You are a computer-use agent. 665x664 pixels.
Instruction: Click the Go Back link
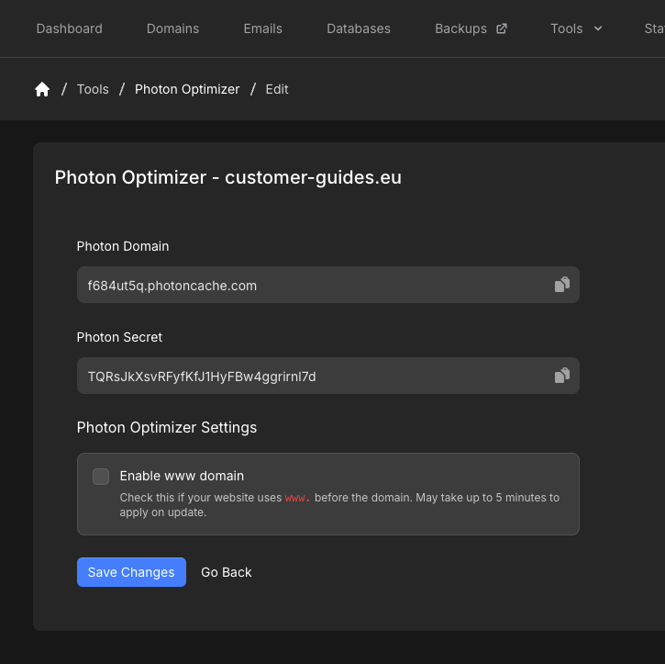coord(226,572)
